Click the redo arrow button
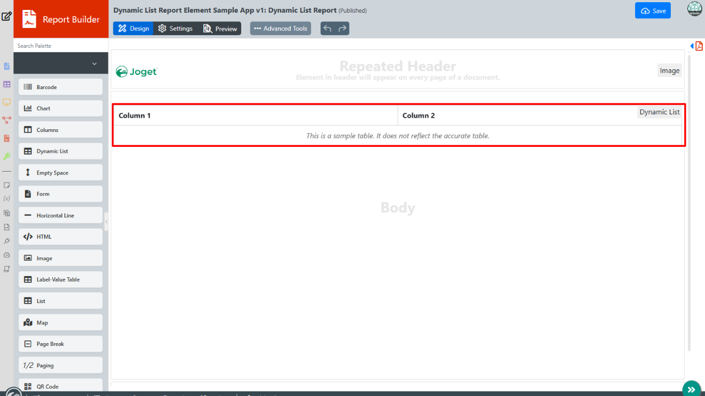 [x=343, y=29]
